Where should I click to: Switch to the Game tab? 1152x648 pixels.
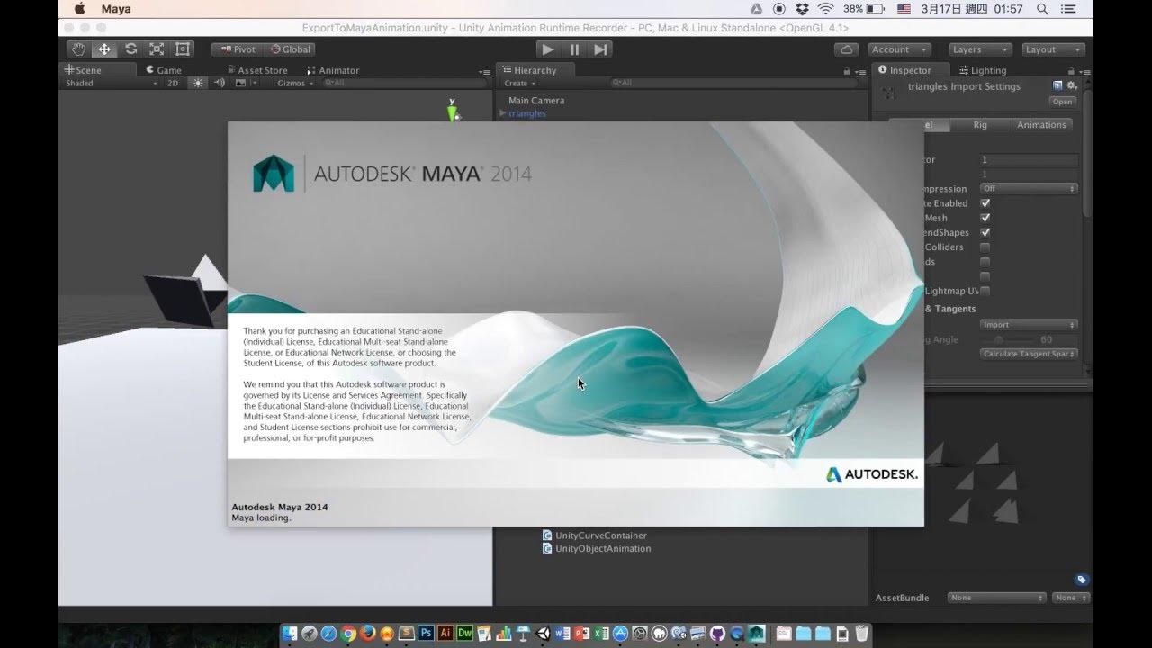click(164, 70)
